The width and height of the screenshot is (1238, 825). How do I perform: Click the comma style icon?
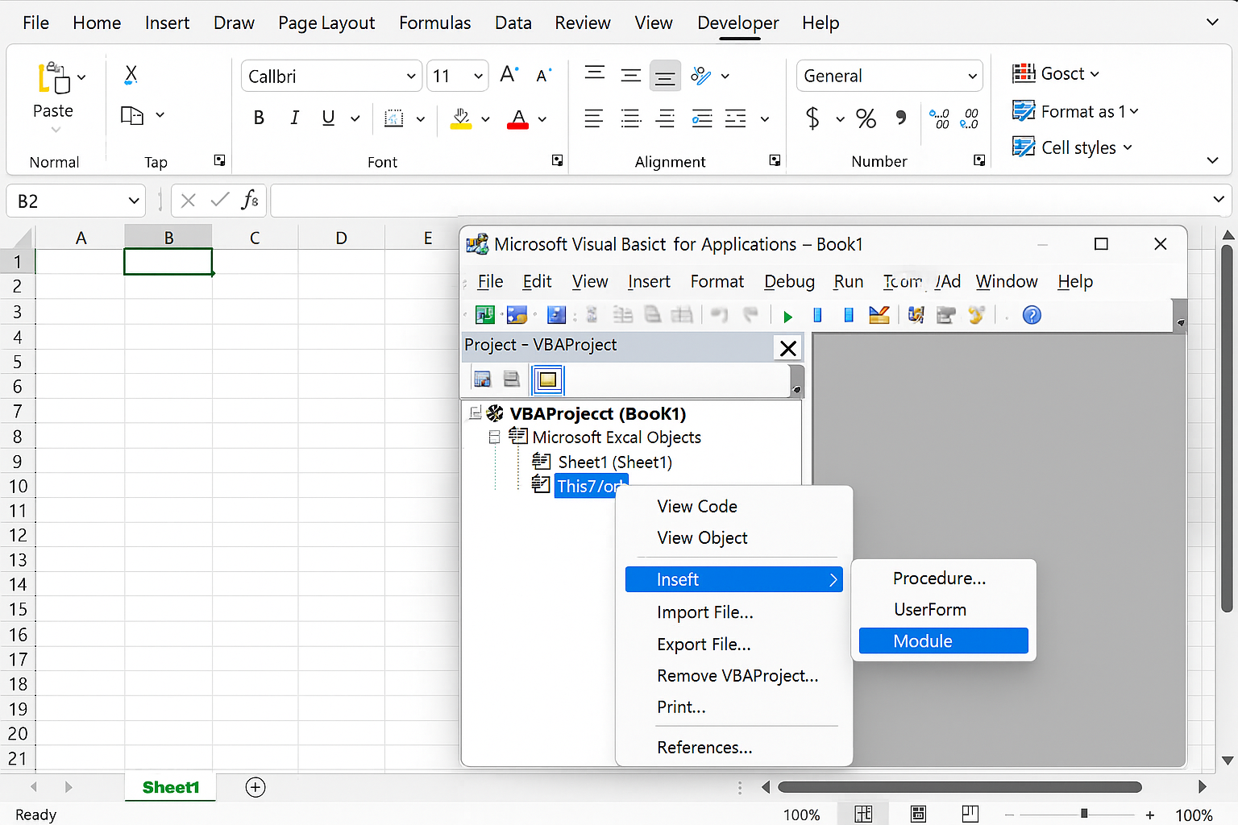(901, 118)
